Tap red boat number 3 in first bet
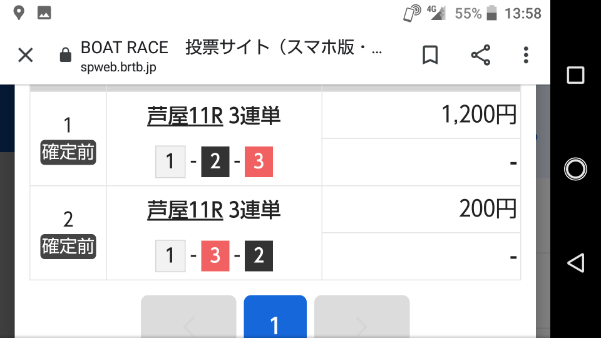Screen dimensions: 601x338 tap(259, 161)
